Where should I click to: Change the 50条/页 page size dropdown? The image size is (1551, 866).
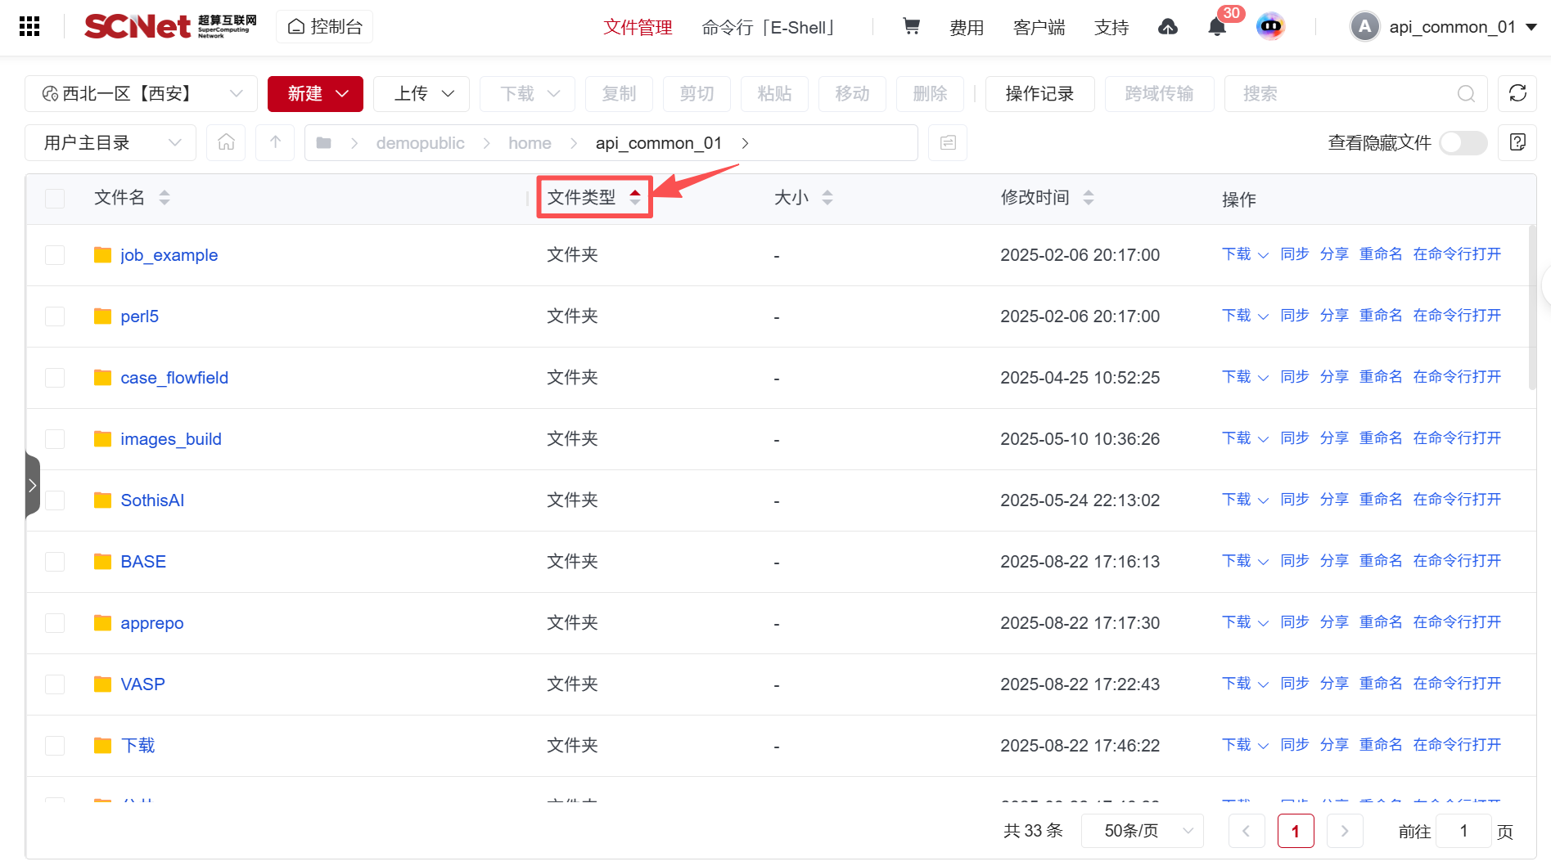(x=1142, y=831)
